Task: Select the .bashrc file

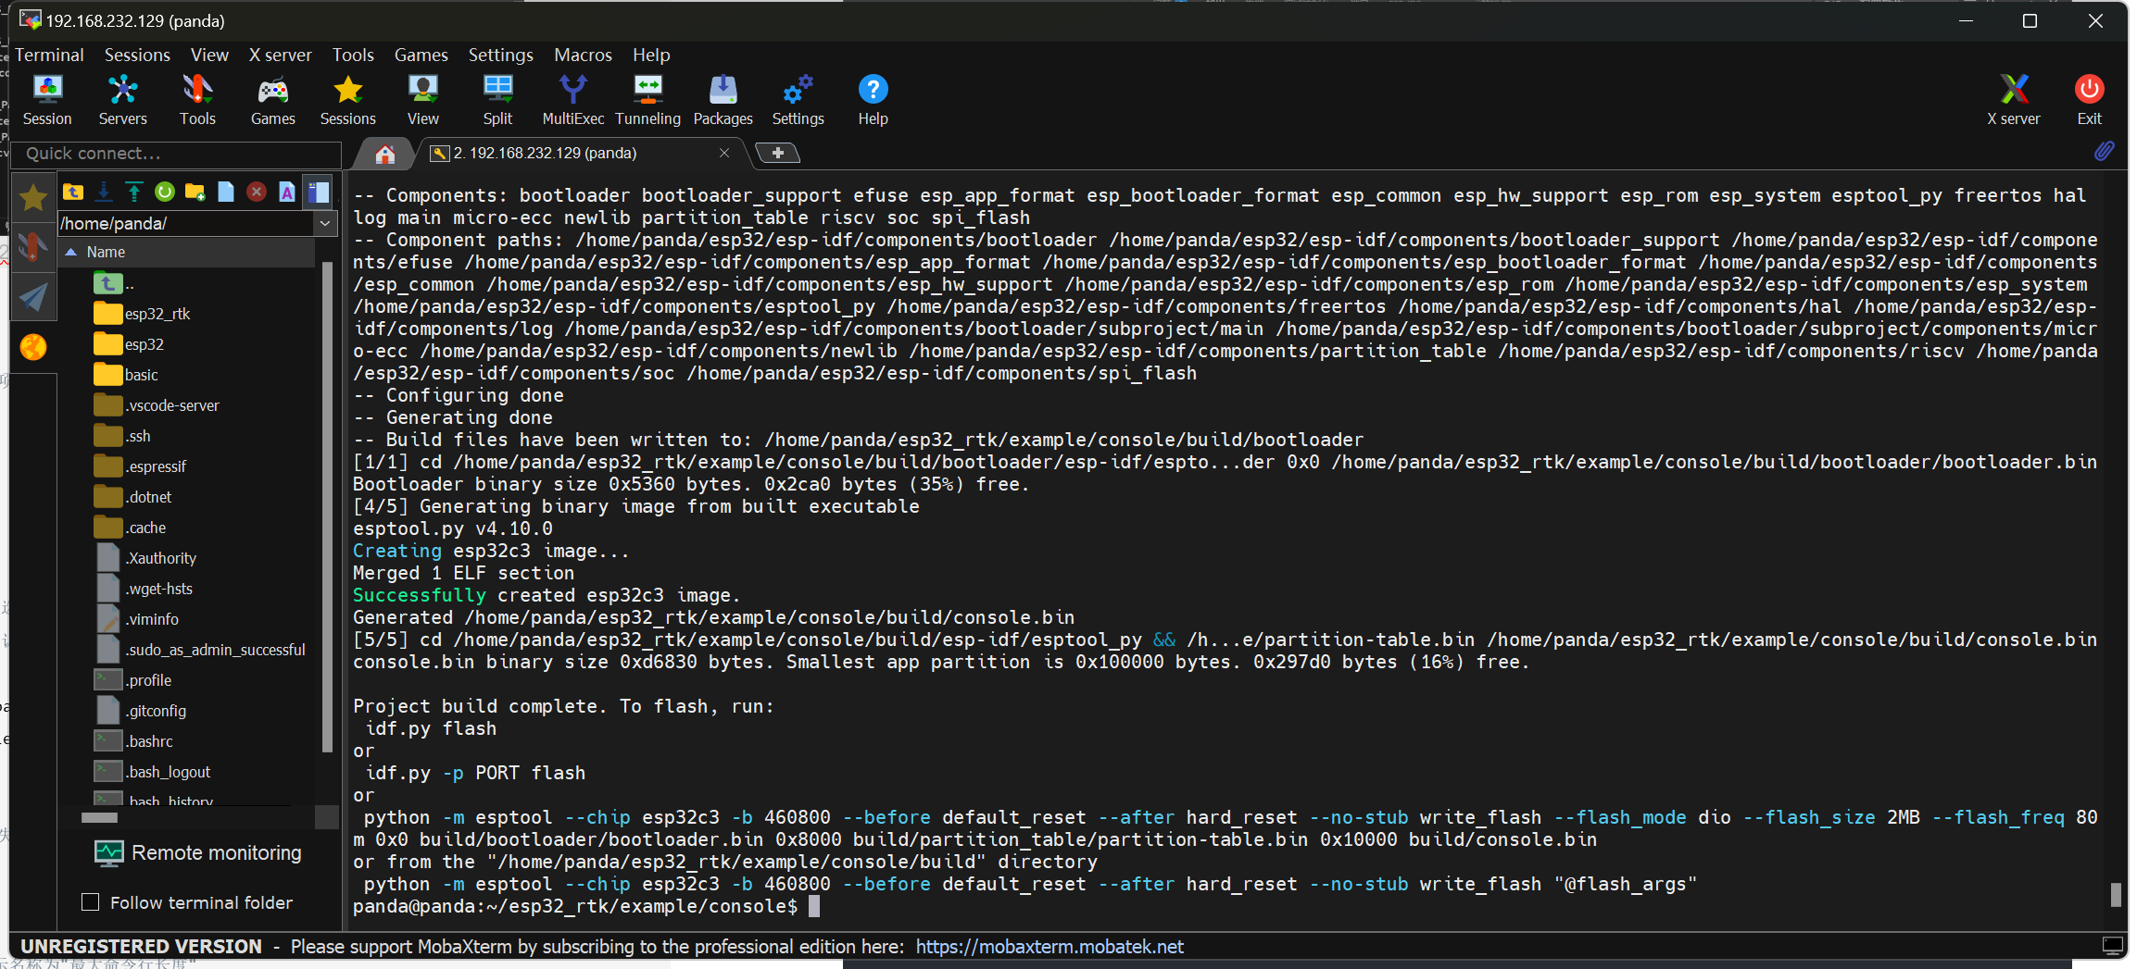Action: (x=134, y=741)
